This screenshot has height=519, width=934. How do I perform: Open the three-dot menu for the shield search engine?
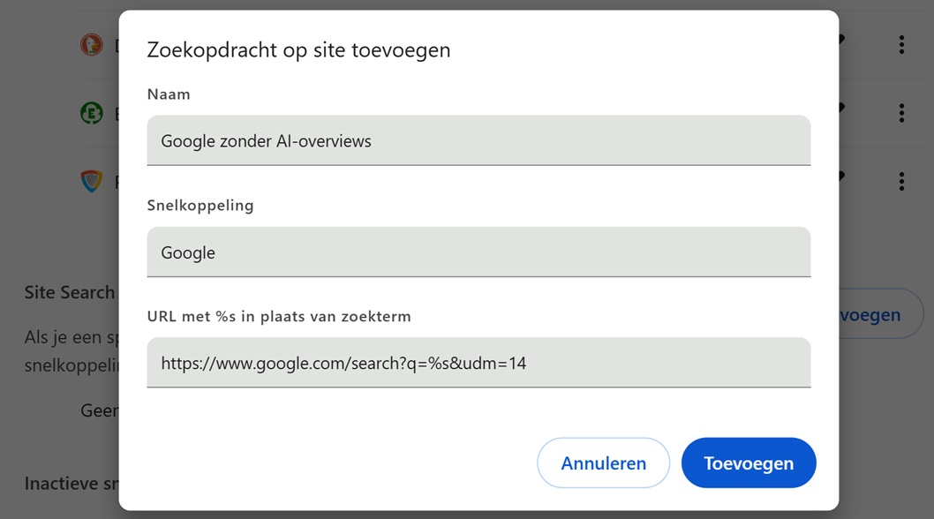901,181
